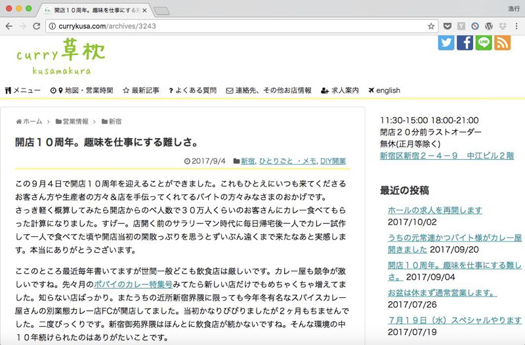Open the RSS feed icon

coord(502,43)
